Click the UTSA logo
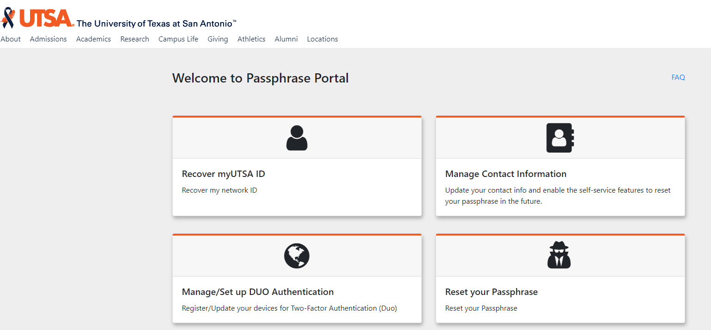The image size is (711, 330). point(43,17)
